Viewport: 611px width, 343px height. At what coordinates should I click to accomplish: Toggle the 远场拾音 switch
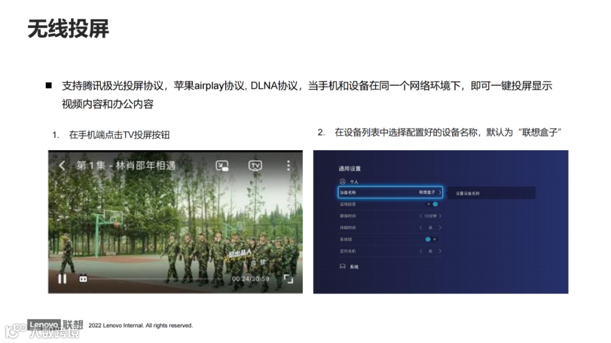pos(433,204)
